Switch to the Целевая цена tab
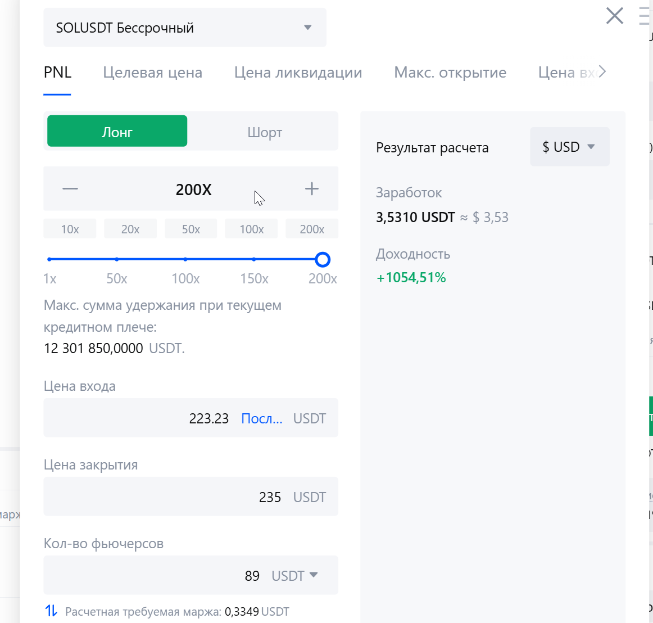The width and height of the screenshot is (653, 623). 152,73
